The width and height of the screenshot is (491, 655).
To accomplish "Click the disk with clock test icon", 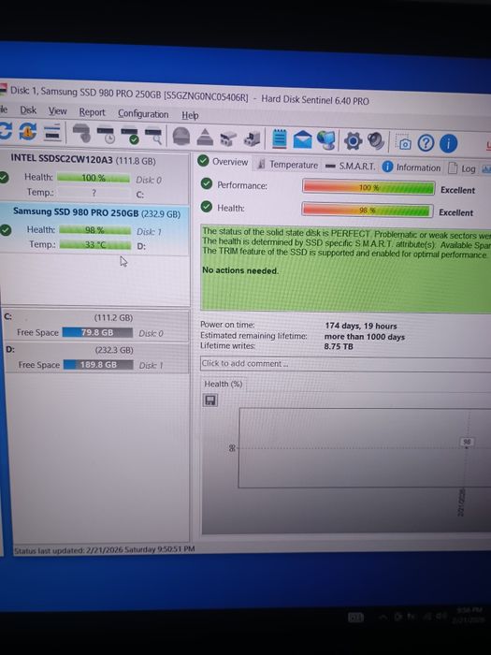I will click(x=105, y=134).
